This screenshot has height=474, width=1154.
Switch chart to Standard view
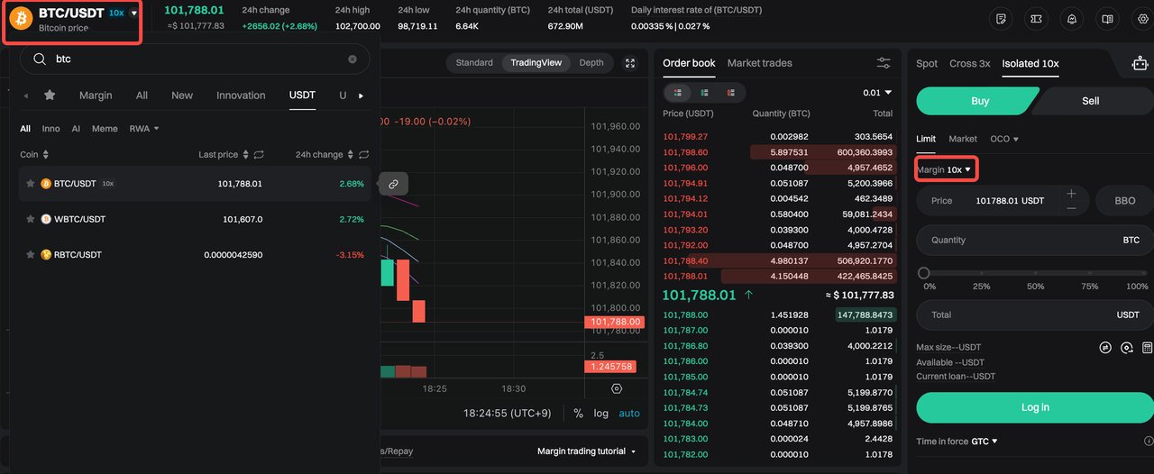coord(474,63)
